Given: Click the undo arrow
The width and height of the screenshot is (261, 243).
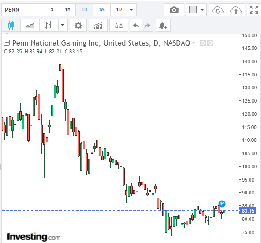Looking at the screenshot, I should click(136, 25).
